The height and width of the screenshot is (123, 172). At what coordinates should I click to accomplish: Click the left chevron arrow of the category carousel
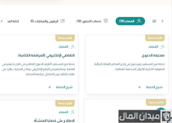pos(2,21)
